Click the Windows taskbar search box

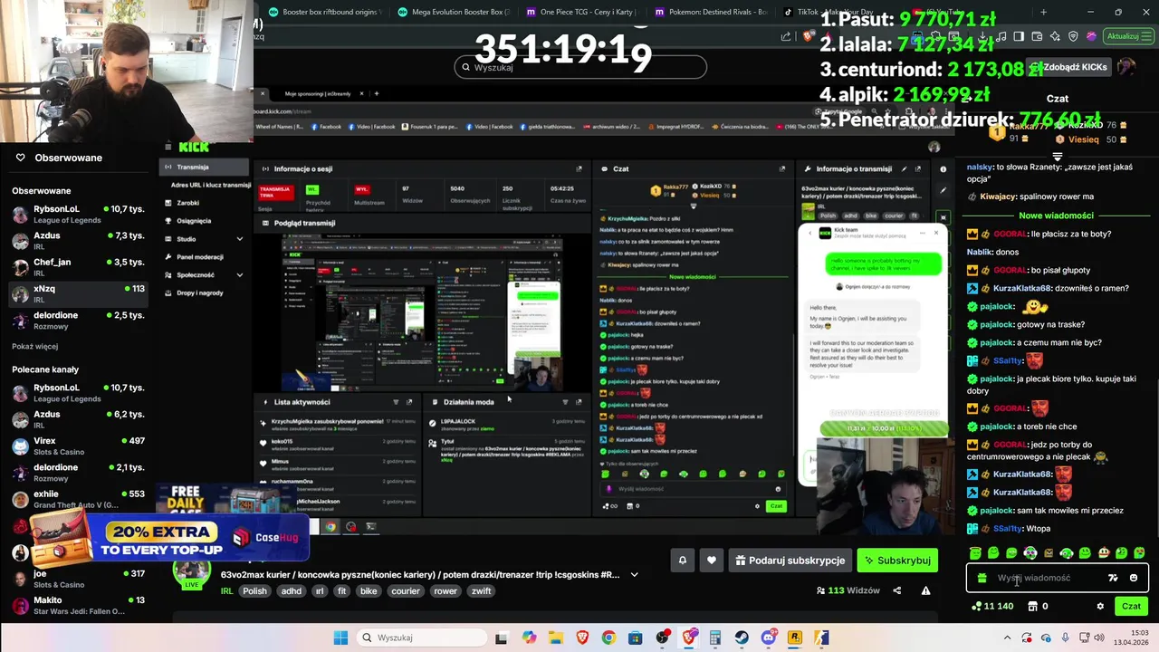click(422, 638)
